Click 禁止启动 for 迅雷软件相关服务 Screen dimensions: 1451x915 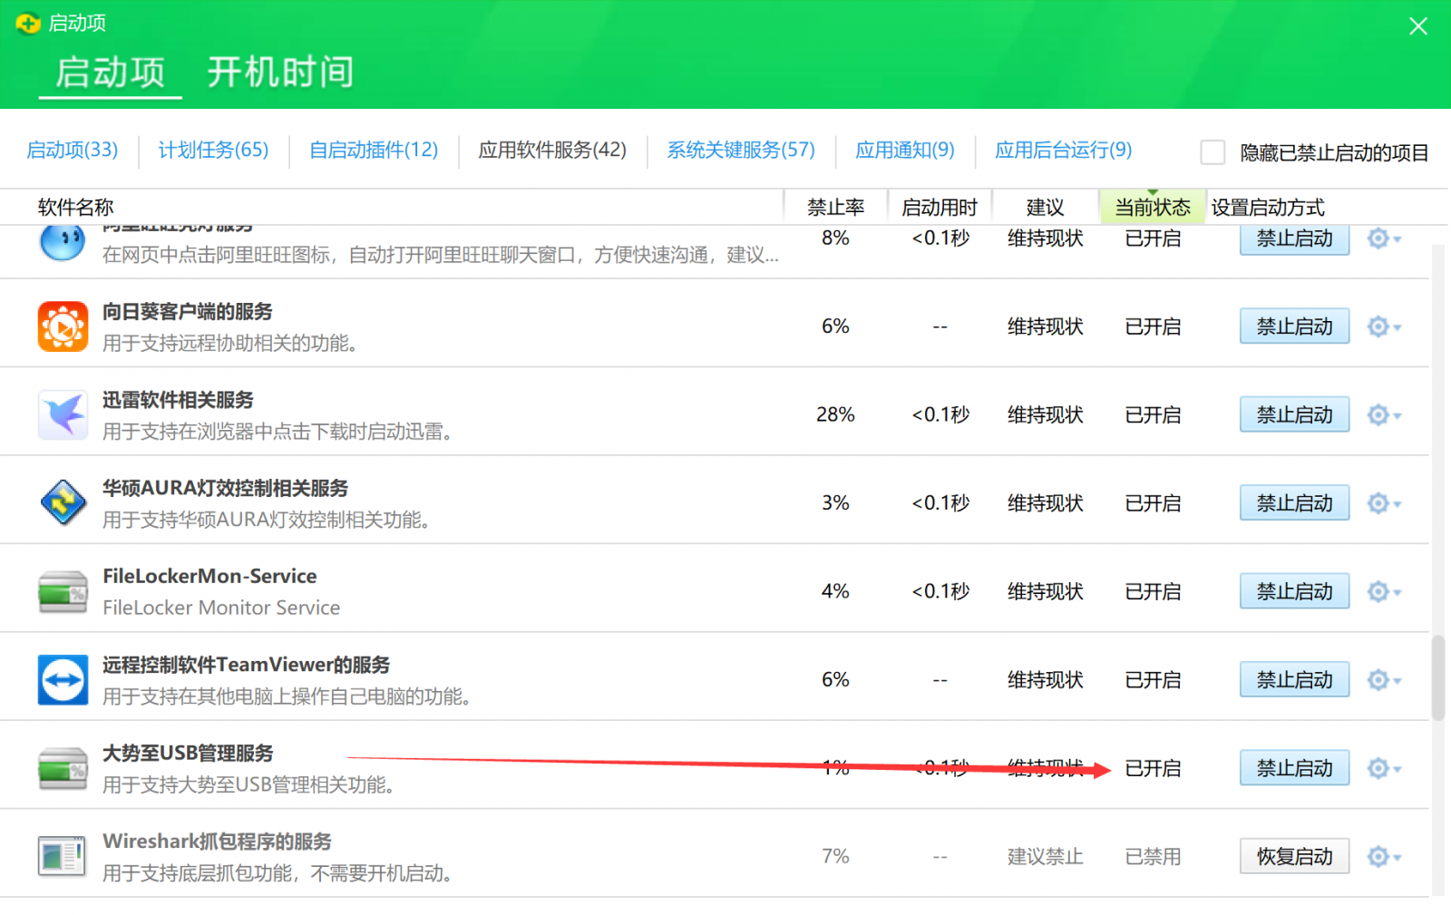(x=1294, y=414)
